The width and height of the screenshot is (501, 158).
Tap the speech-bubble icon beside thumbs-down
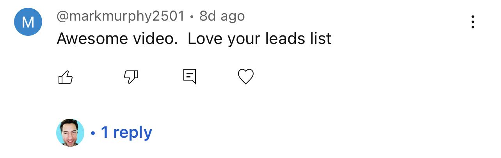190,77
